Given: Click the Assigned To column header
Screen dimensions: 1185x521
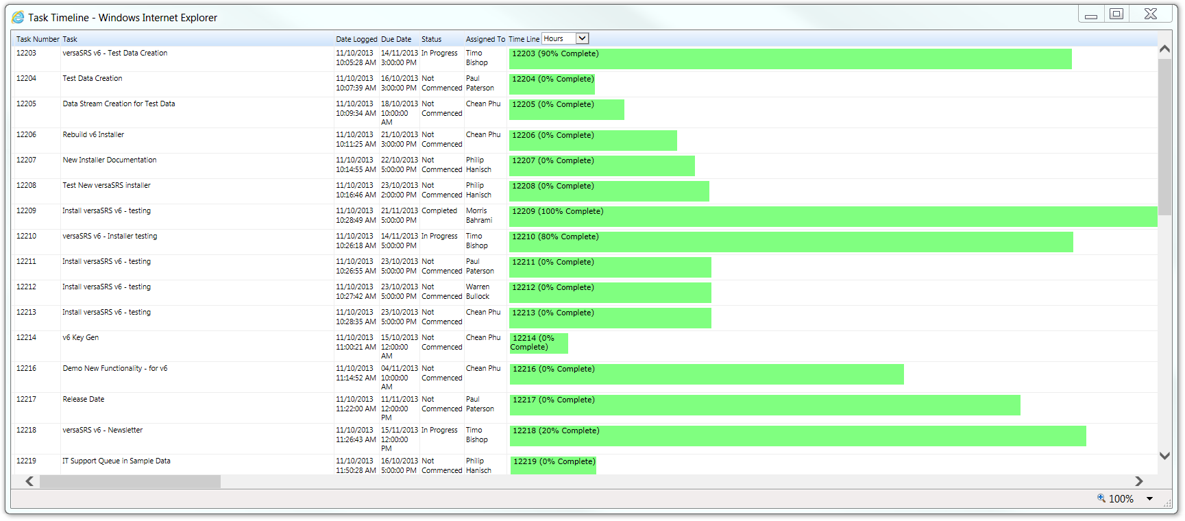Looking at the screenshot, I should 485,39.
